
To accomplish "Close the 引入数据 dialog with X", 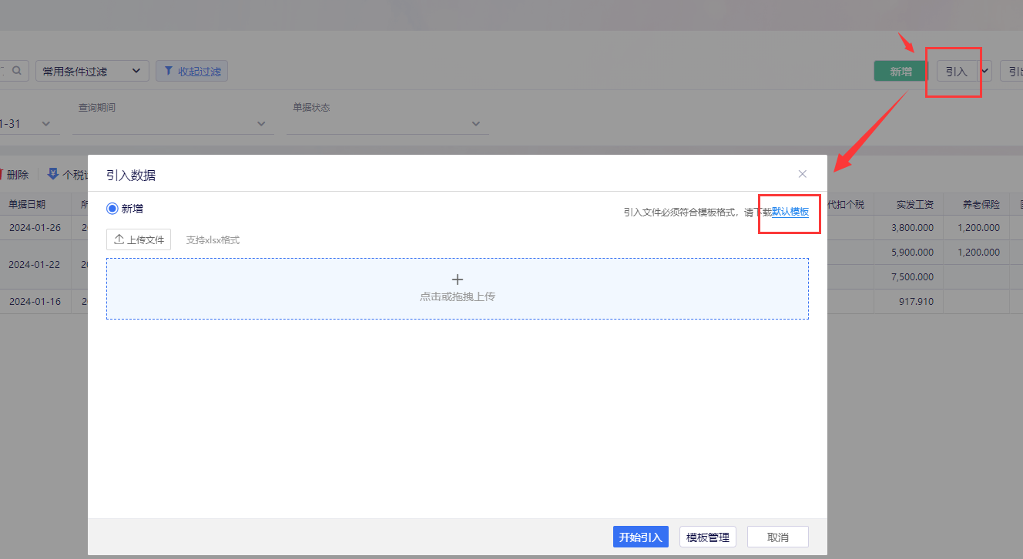I will click(x=803, y=174).
